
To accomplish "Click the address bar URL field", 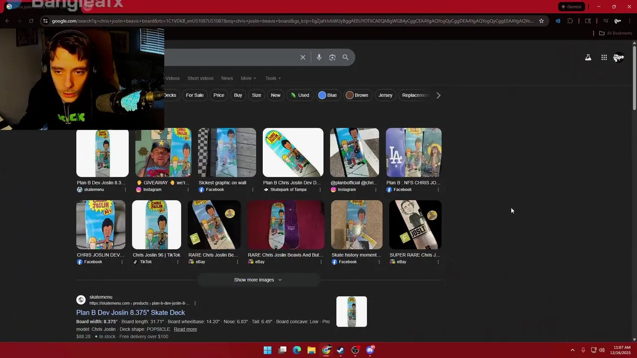I will coord(293,21).
